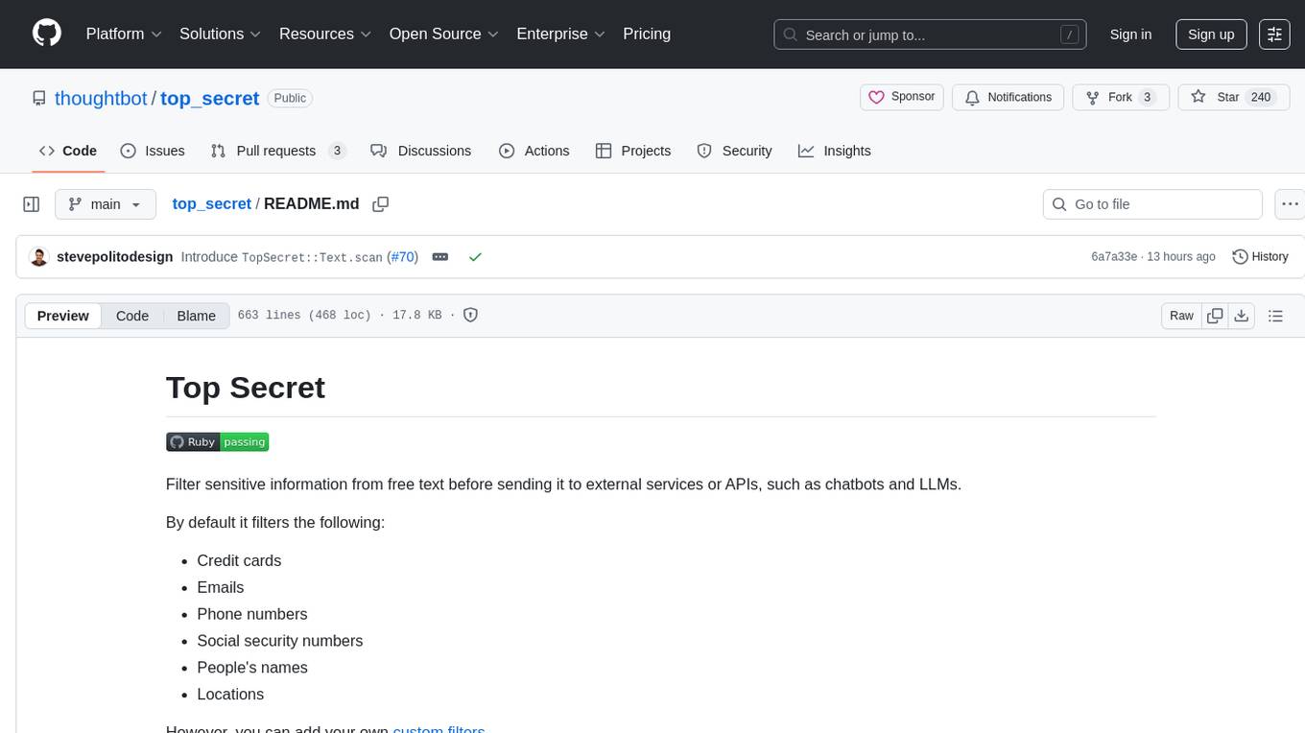Open the Projects tab

click(633, 151)
